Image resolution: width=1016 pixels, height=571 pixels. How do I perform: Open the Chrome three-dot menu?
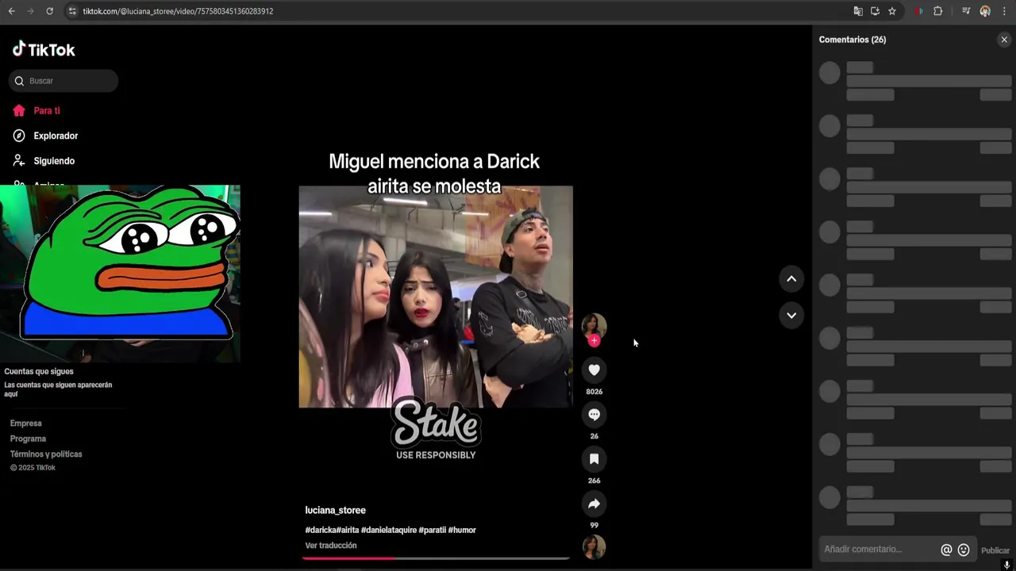pyautogui.click(x=1004, y=11)
